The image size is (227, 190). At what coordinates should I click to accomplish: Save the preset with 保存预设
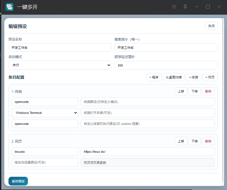tap(18, 181)
